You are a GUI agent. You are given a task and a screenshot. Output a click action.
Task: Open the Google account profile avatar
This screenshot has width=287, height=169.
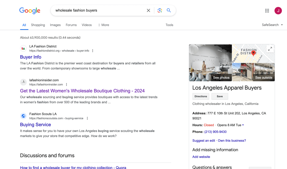278,11
